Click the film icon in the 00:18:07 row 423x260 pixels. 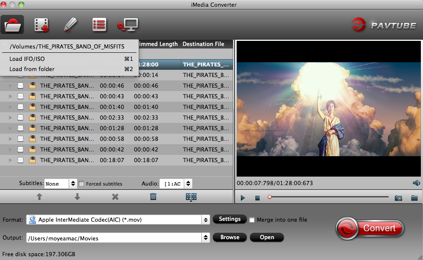pos(32,160)
